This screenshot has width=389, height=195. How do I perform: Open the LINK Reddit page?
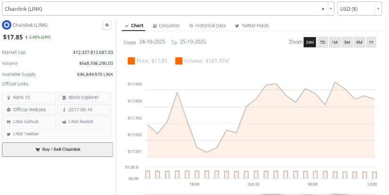tap(84, 122)
